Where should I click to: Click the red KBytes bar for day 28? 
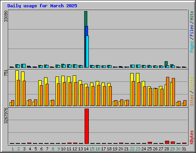tap(167, 142)
